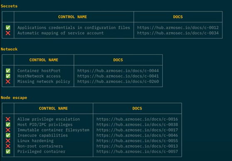Select 'Immutable container filesystem' control name
Viewport: 232px width, 161px height.
point(53,130)
